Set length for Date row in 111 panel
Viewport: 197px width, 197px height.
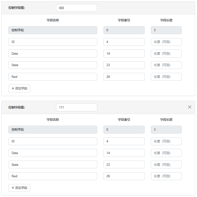(166, 153)
